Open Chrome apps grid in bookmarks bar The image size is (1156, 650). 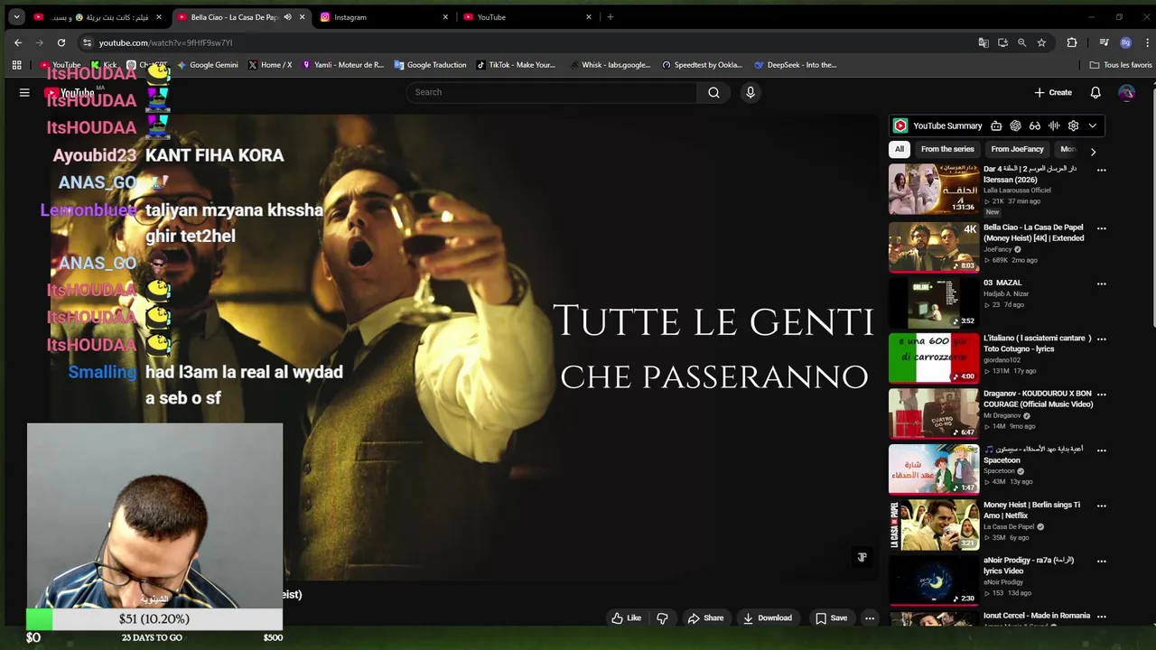tap(16, 65)
